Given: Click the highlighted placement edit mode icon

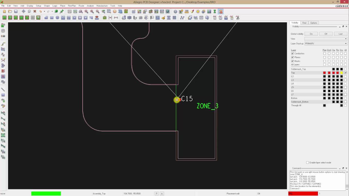Looking at the screenshot, I should coord(221,11).
